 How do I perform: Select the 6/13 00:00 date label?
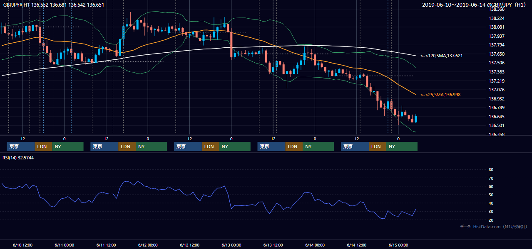(x=231, y=245)
